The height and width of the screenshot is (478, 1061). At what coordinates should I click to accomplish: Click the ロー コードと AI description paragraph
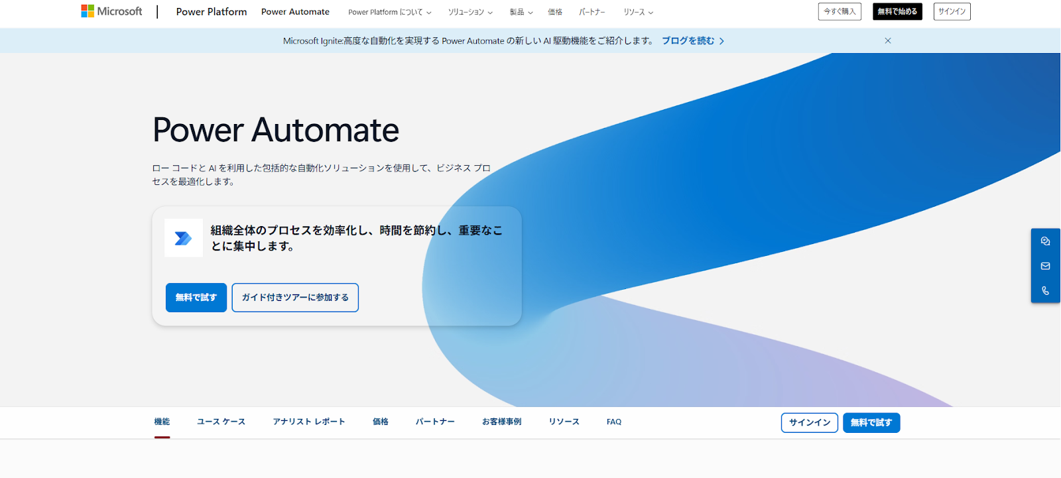322,174
